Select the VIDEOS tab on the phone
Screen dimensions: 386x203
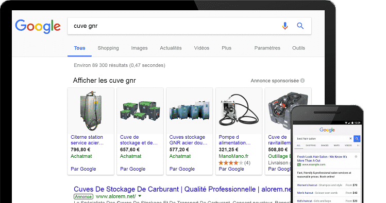[348, 145]
